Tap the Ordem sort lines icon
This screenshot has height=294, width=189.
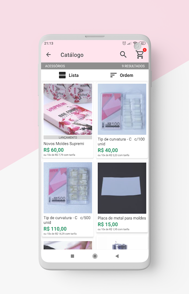click(x=113, y=75)
